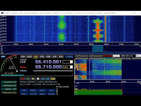Click the Tune frequency display 66.710.000
Image resolution: width=141 pixels, height=106 pixels.
point(48,67)
